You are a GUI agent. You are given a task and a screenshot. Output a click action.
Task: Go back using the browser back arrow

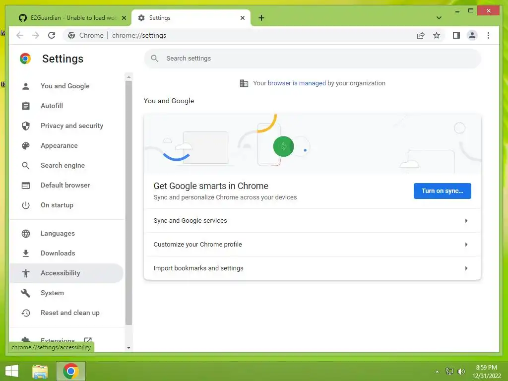(x=20, y=35)
